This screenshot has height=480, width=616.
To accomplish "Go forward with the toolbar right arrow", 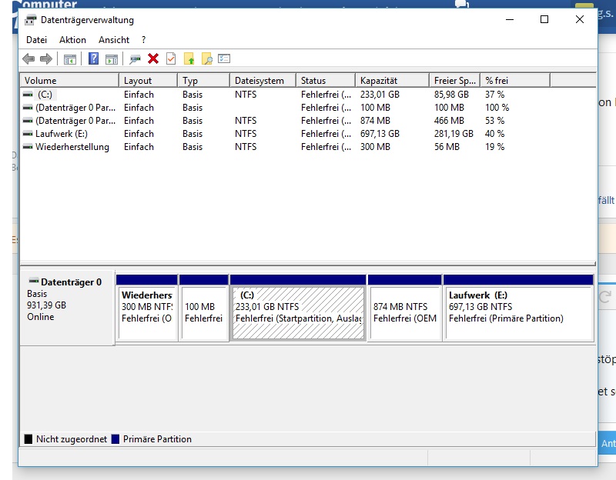I will click(x=46, y=59).
